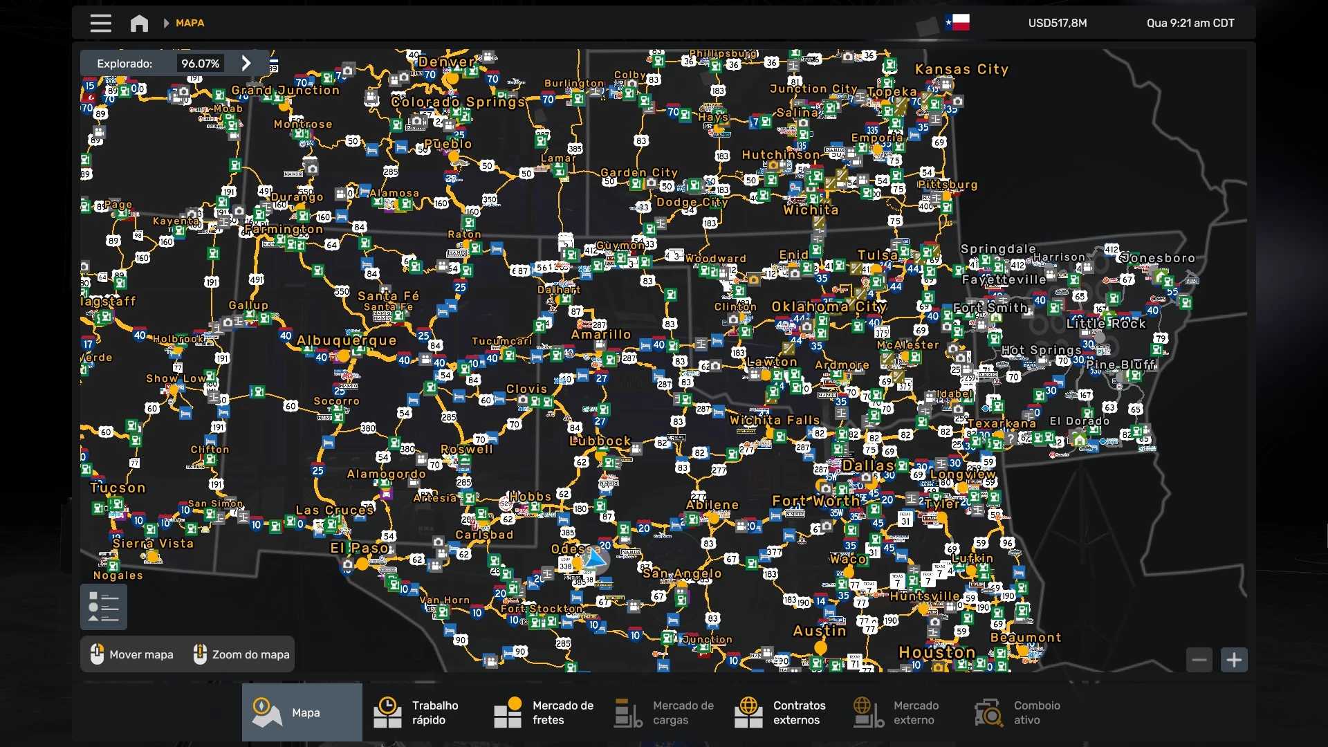
Task: Click the Dallas city label on map
Action: [x=868, y=465]
